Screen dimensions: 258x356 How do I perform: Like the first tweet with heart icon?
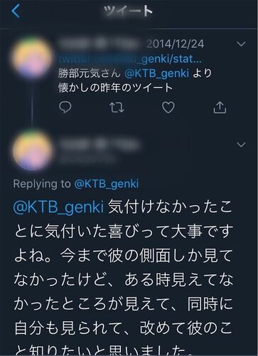pyautogui.click(x=168, y=108)
